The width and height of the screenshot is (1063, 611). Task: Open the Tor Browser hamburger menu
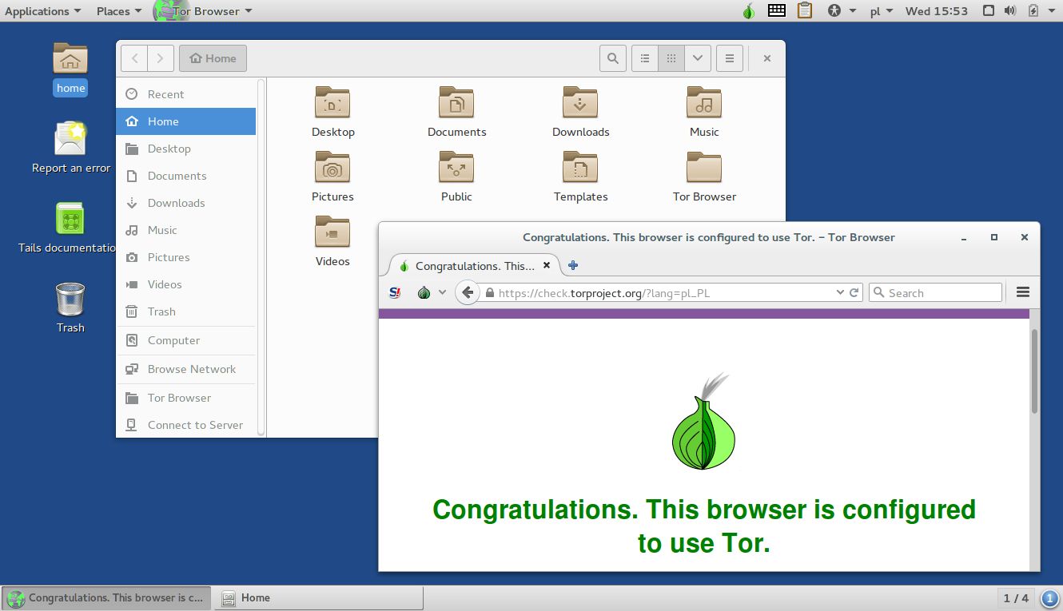click(x=1023, y=292)
